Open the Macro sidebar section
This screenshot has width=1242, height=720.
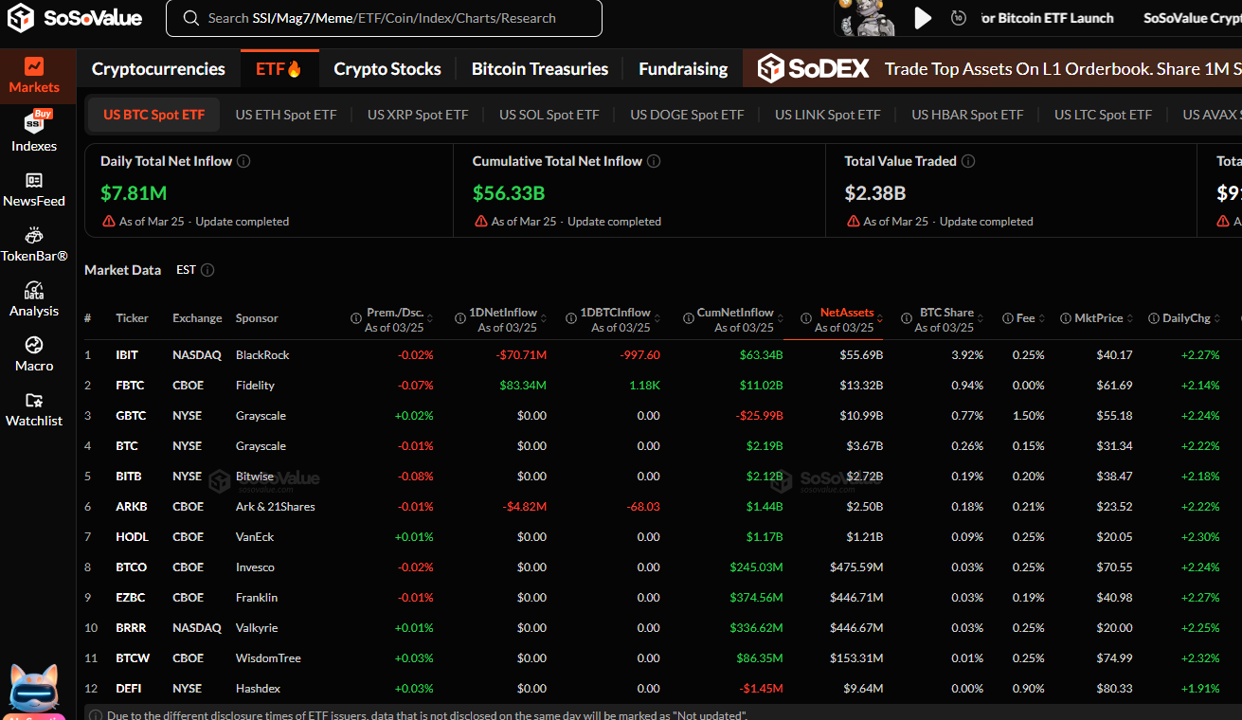pyautogui.click(x=34, y=353)
